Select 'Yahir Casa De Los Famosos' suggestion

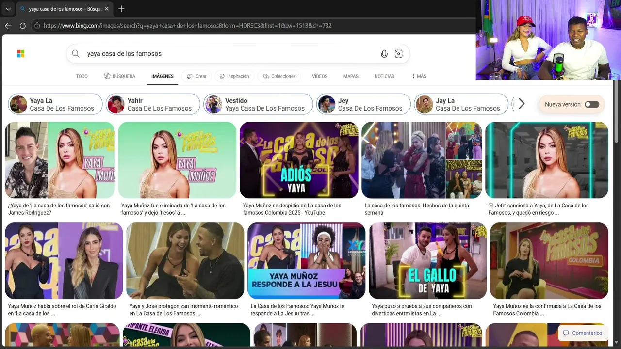(153, 104)
